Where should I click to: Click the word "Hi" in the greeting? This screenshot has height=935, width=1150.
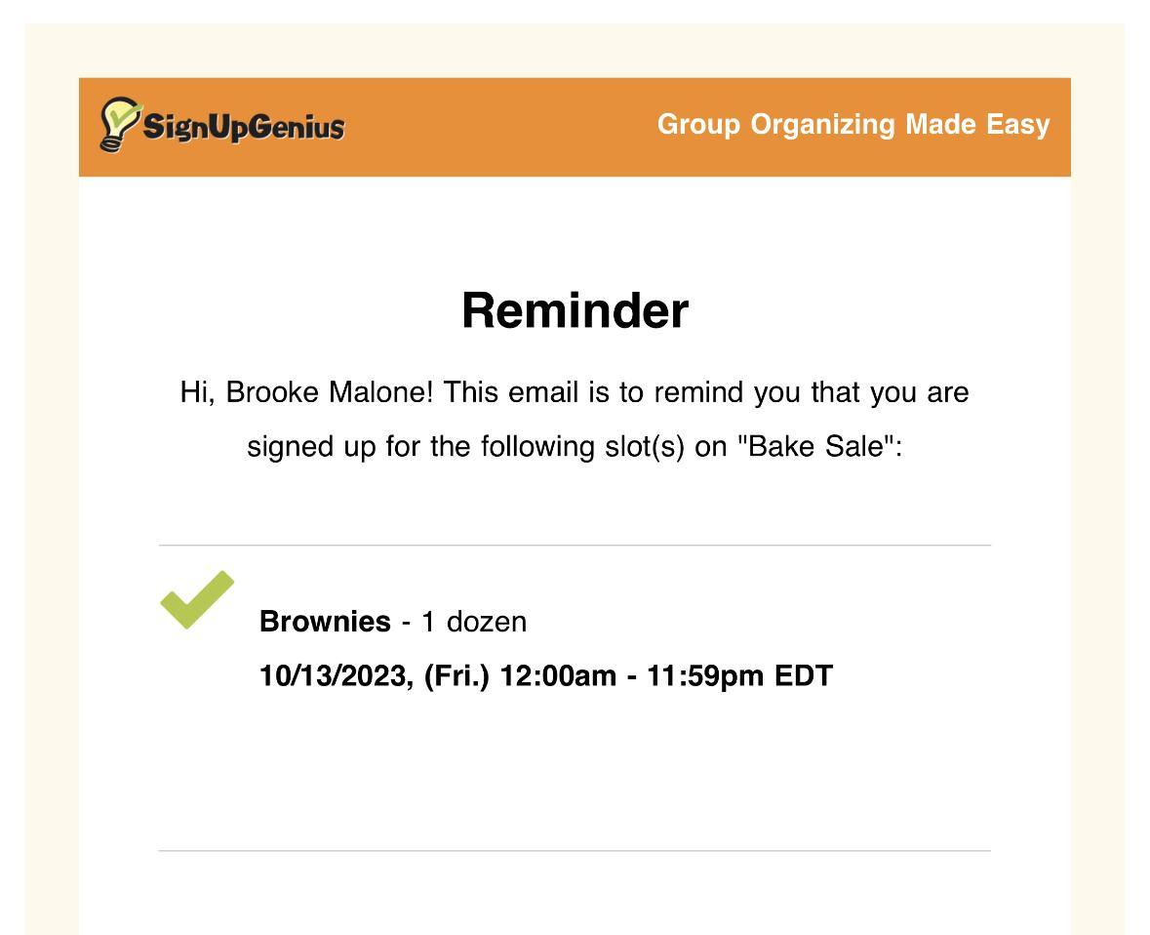pyautogui.click(x=194, y=392)
